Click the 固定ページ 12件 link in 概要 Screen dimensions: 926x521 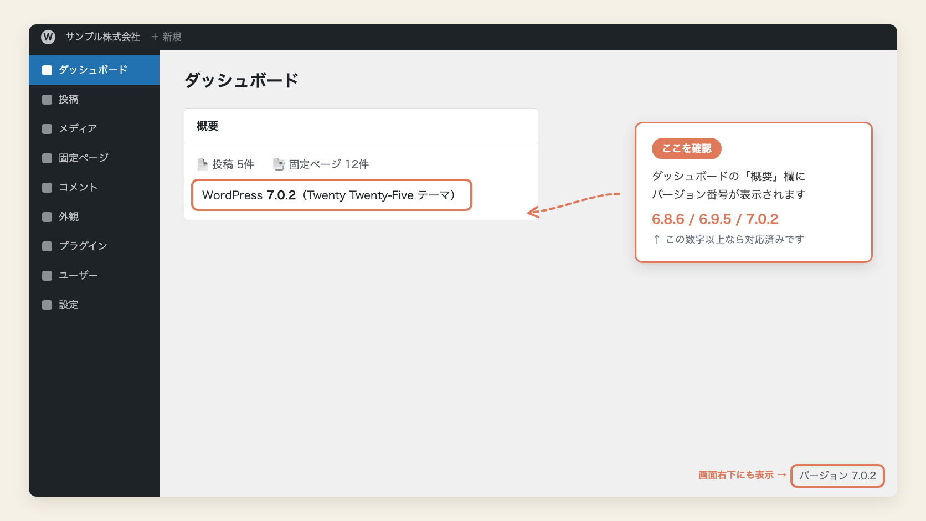pyautogui.click(x=329, y=164)
